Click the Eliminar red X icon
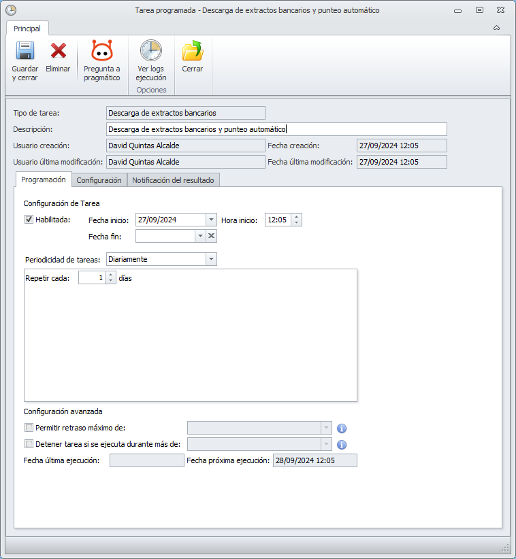This screenshot has height=559, width=516. [x=58, y=50]
